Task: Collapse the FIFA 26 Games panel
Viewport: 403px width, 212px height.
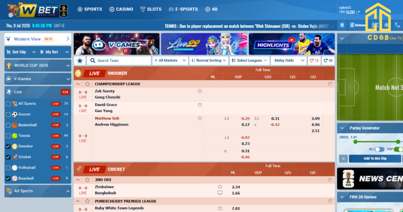Action: point(342,197)
